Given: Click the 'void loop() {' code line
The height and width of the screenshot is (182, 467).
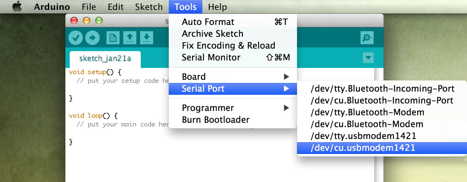Looking at the screenshot, I should click(93, 116).
